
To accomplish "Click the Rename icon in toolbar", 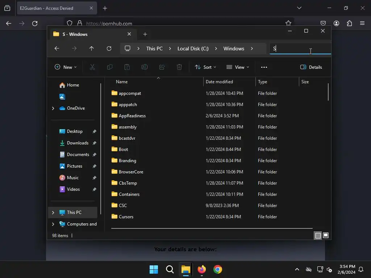I will (145, 67).
